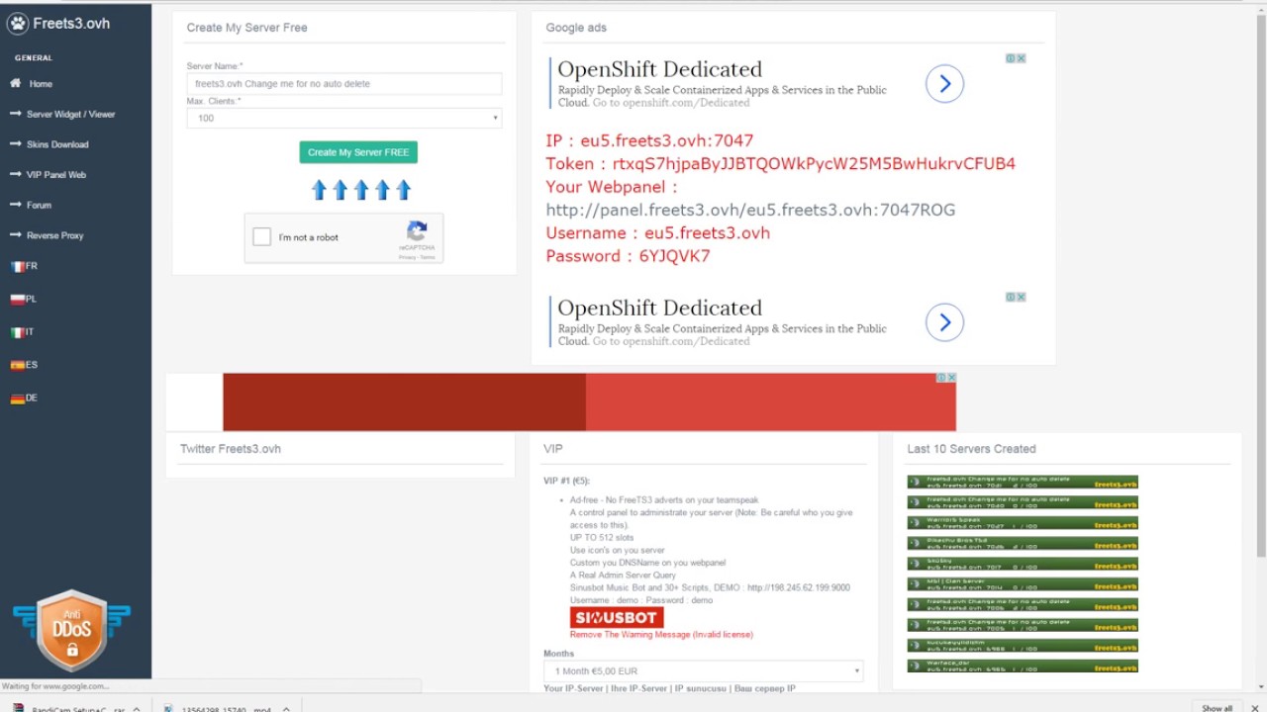Open the Max. Clients dropdown
1267x712 pixels.
pos(343,118)
